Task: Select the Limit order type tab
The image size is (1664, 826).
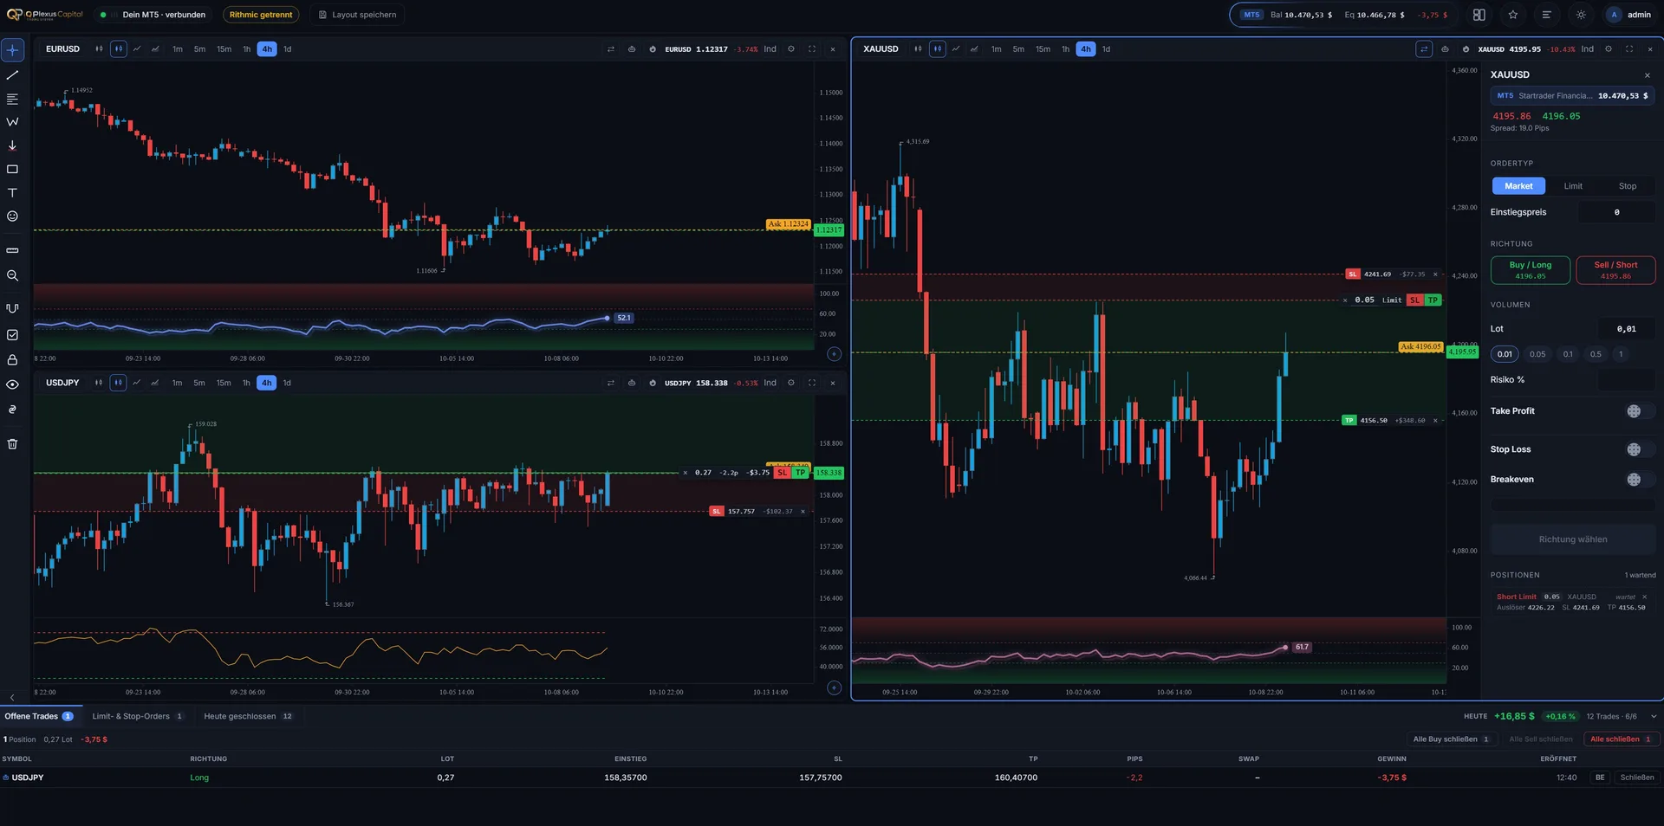Action: (1573, 186)
